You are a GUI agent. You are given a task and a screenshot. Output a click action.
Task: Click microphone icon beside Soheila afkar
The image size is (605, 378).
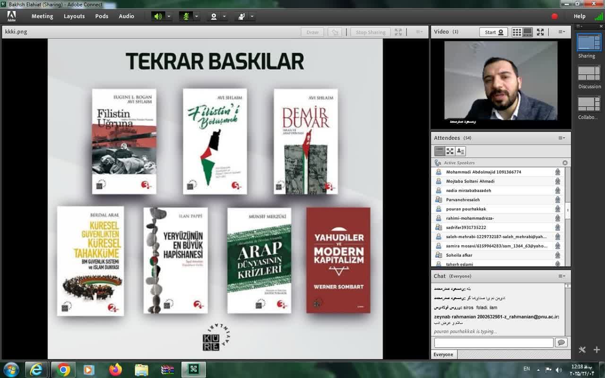click(558, 255)
